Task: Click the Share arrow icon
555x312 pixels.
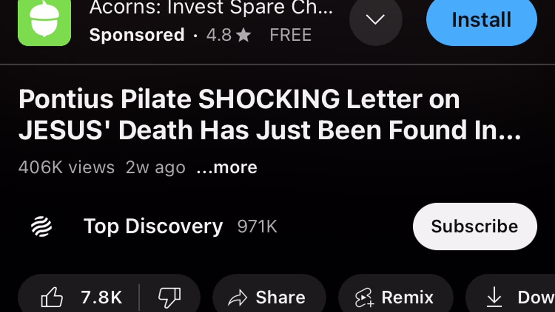Action: coord(237,298)
